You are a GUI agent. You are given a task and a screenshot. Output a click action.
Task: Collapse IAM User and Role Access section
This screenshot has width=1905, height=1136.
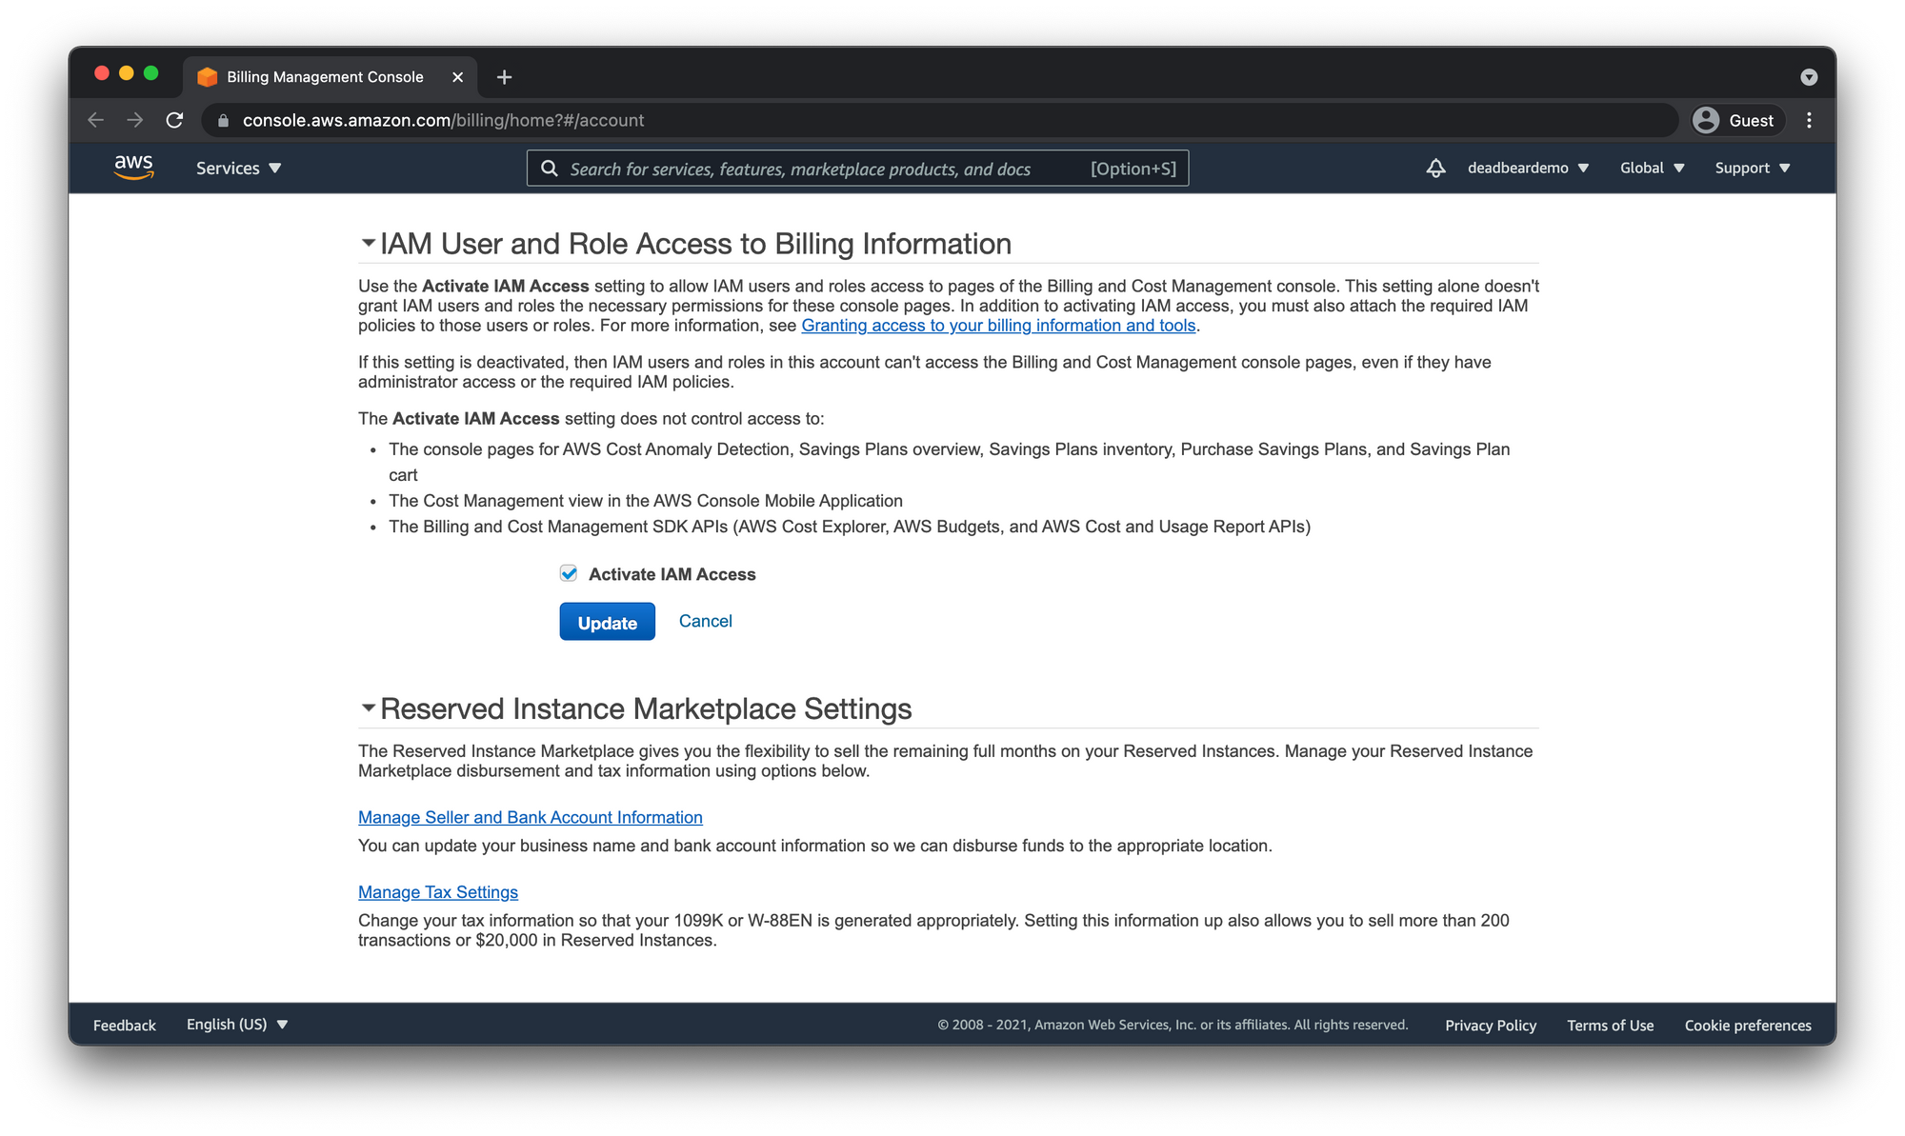(368, 244)
